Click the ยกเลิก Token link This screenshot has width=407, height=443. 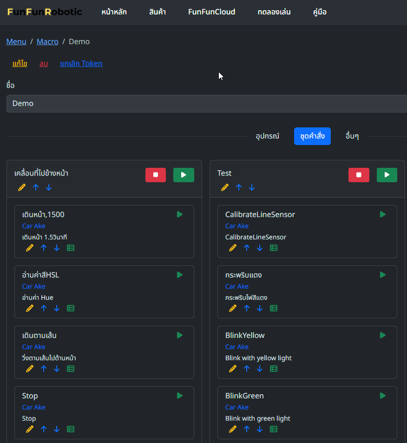[x=81, y=63]
